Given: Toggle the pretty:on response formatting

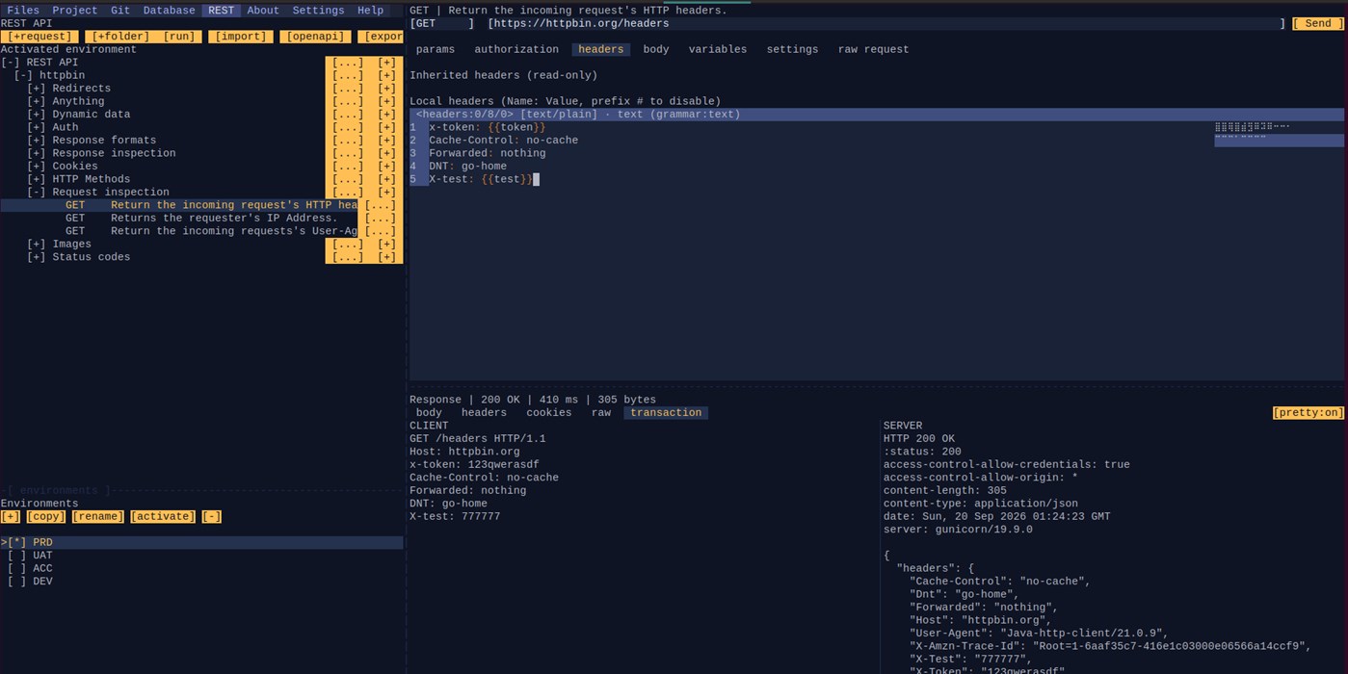Looking at the screenshot, I should coord(1308,413).
